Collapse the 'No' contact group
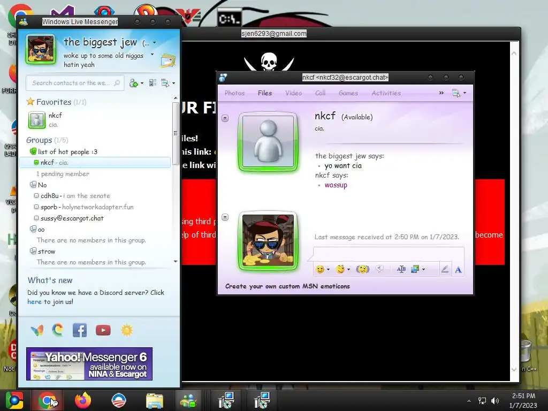This screenshot has width=548, height=411. [x=33, y=185]
